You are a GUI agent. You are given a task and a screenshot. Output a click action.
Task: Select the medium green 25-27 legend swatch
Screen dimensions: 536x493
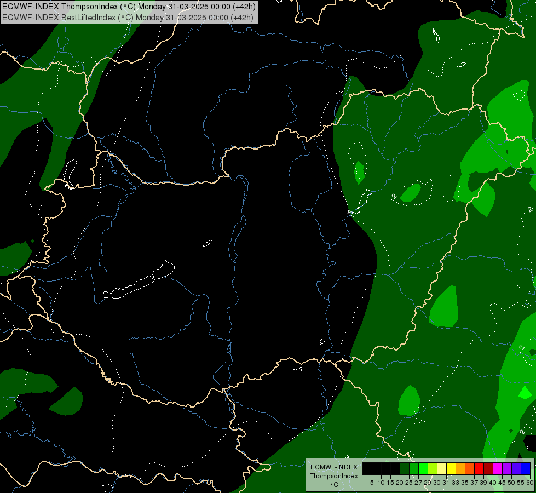(x=414, y=468)
